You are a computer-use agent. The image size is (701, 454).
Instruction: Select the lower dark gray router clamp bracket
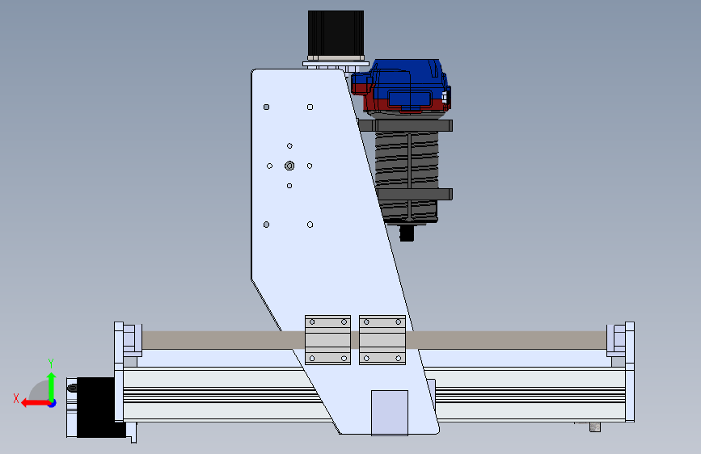click(415, 195)
